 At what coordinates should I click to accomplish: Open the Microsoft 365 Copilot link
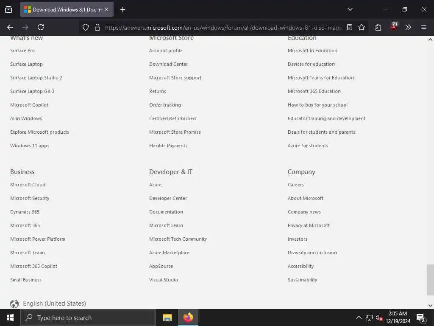[x=34, y=266]
